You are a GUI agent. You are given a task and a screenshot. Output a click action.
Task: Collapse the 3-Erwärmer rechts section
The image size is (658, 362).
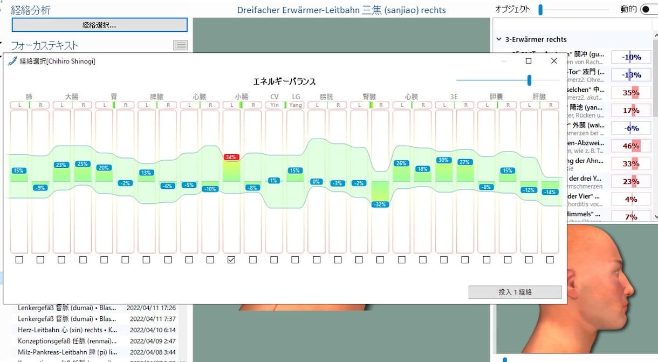498,39
